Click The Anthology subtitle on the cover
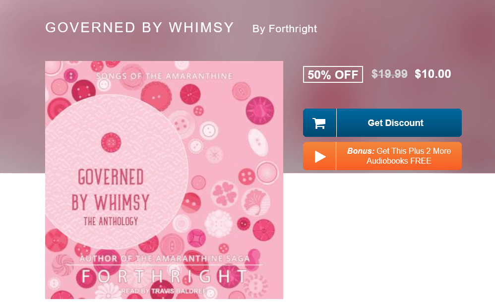The height and width of the screenshot is (305, 495). coord(111,221)
